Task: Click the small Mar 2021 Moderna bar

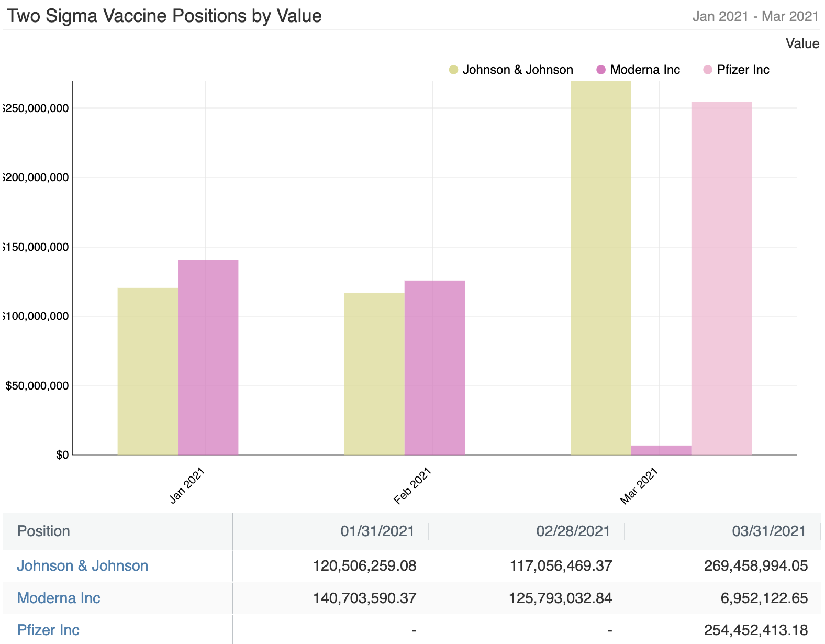Action: [661, 450]
